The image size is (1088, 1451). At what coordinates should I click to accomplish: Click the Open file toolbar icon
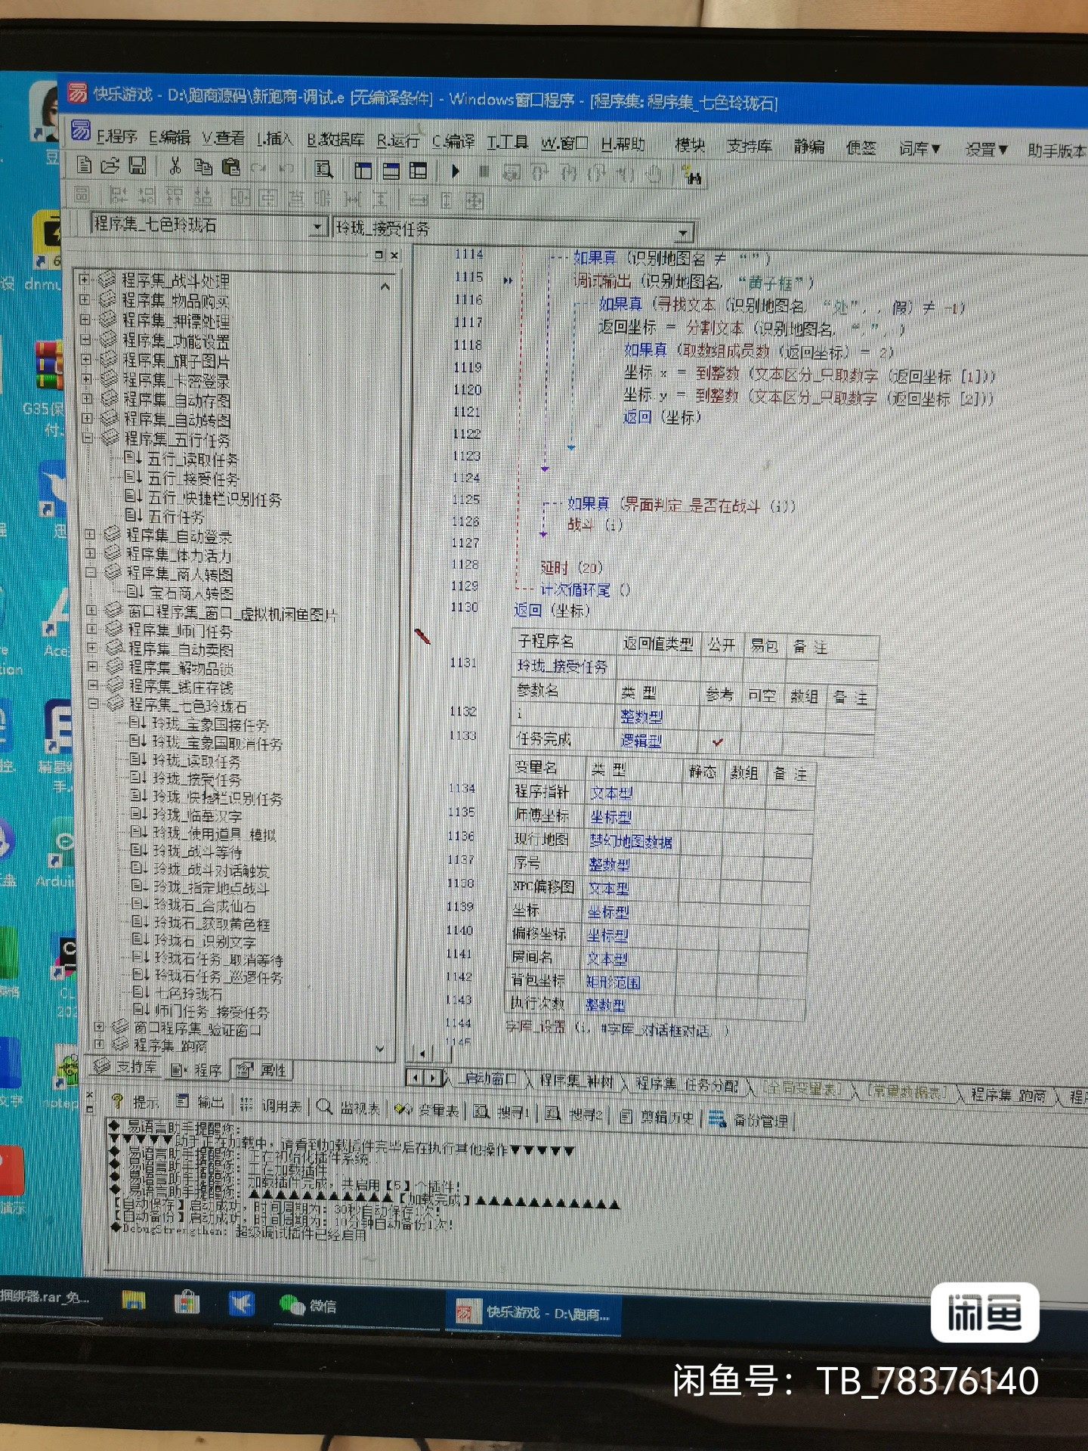point(110,166)
